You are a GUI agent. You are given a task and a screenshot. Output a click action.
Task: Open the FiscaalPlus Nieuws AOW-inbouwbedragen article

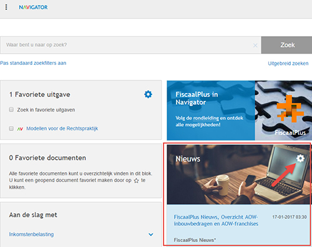(216, 220)
